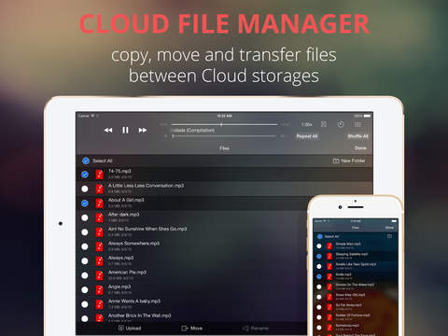The height and width of the screenshot is (336, 448).
Task: Tap Done to finish editing
Action: pyautogui.click(x=360, y=148)
